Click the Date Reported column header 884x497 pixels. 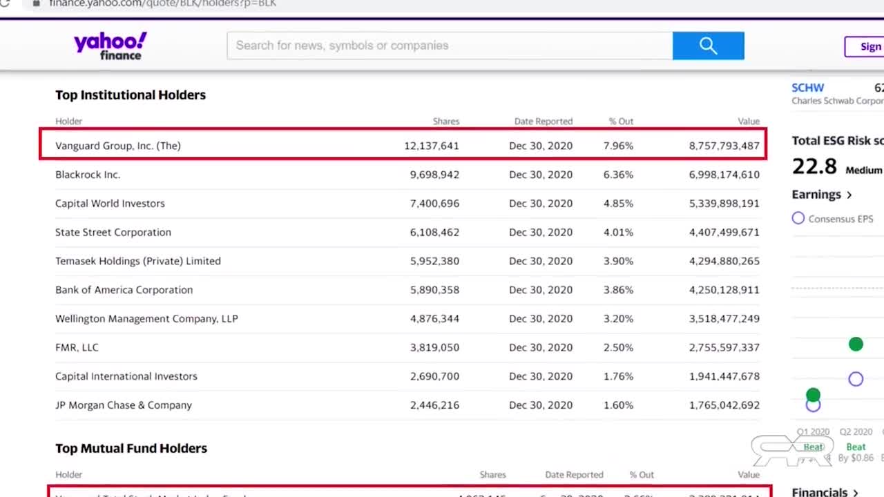point(543,121)
